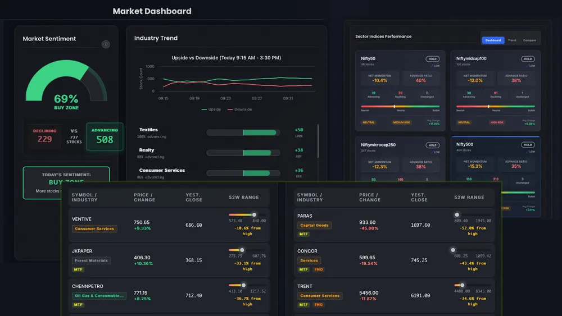Click PARAS 52W range slider marker
Viewport: 562px width, 316px height.
[456, 215]
